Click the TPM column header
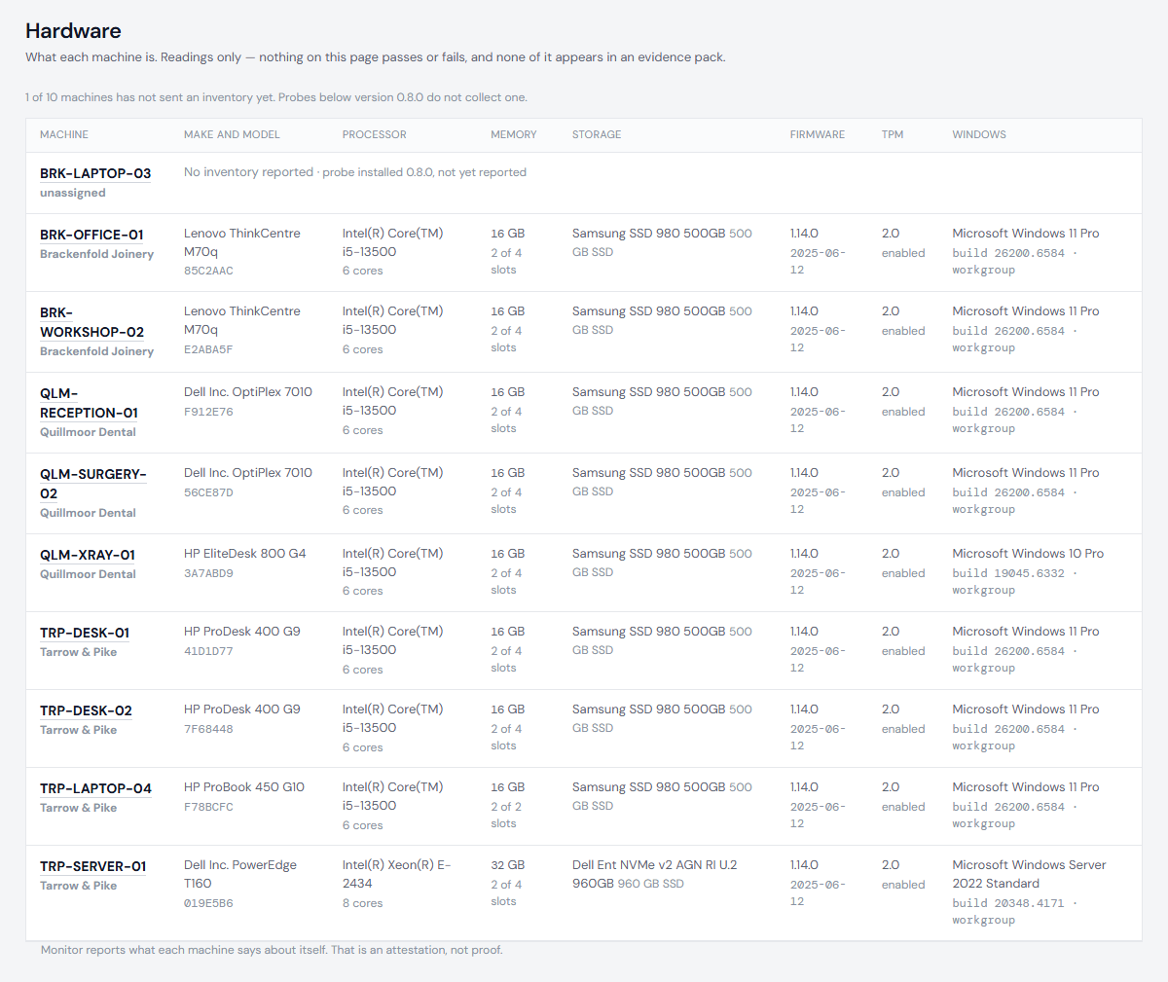The width and height of the screenshot is (1168, 982). tap(893, 135)
